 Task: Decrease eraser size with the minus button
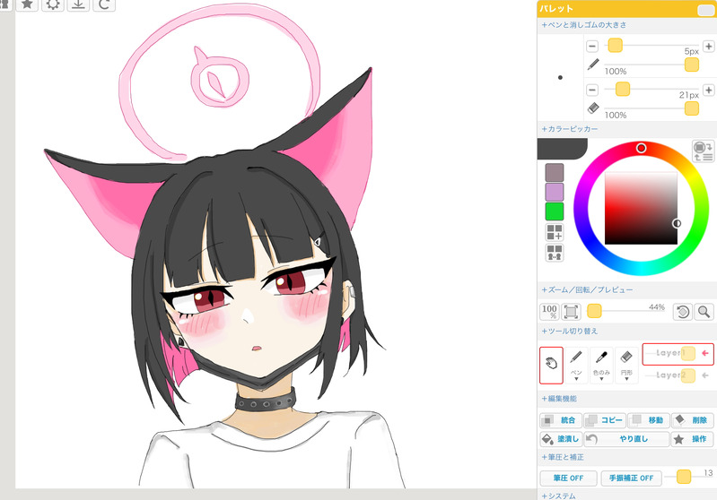(x=592, y=90)
